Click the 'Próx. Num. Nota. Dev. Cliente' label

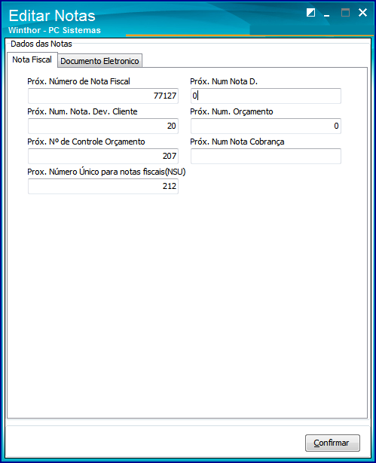tap(82, 111)
